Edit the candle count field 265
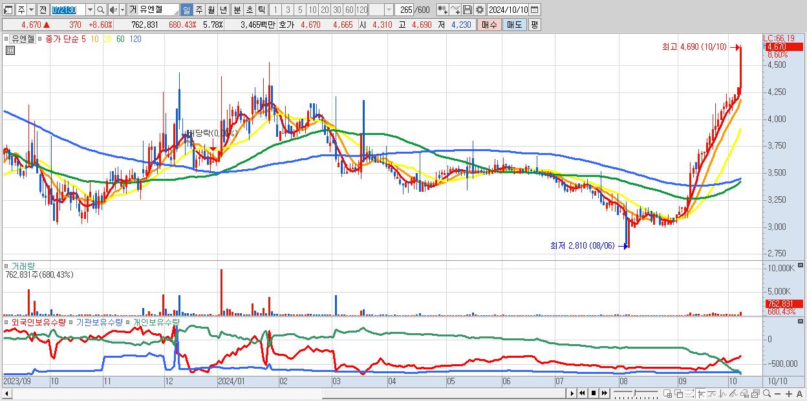Viewport: 807px width, 401px height. point(404,10)
